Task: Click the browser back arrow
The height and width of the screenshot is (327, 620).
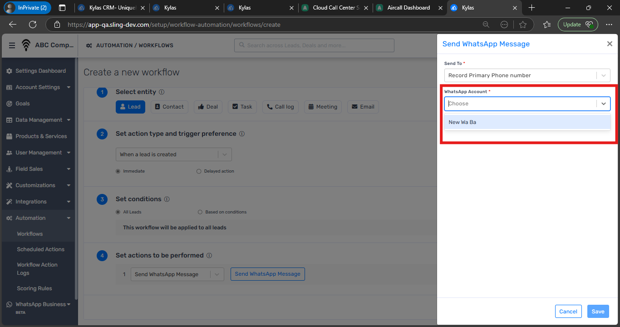Action: [x=13, y=25]
